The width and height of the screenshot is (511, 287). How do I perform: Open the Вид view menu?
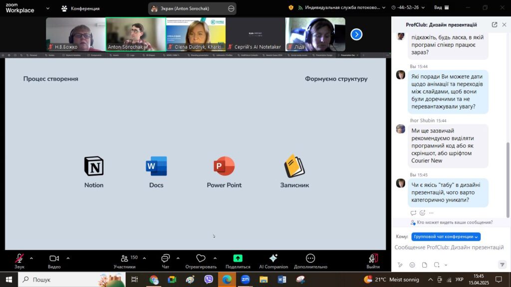442,7
